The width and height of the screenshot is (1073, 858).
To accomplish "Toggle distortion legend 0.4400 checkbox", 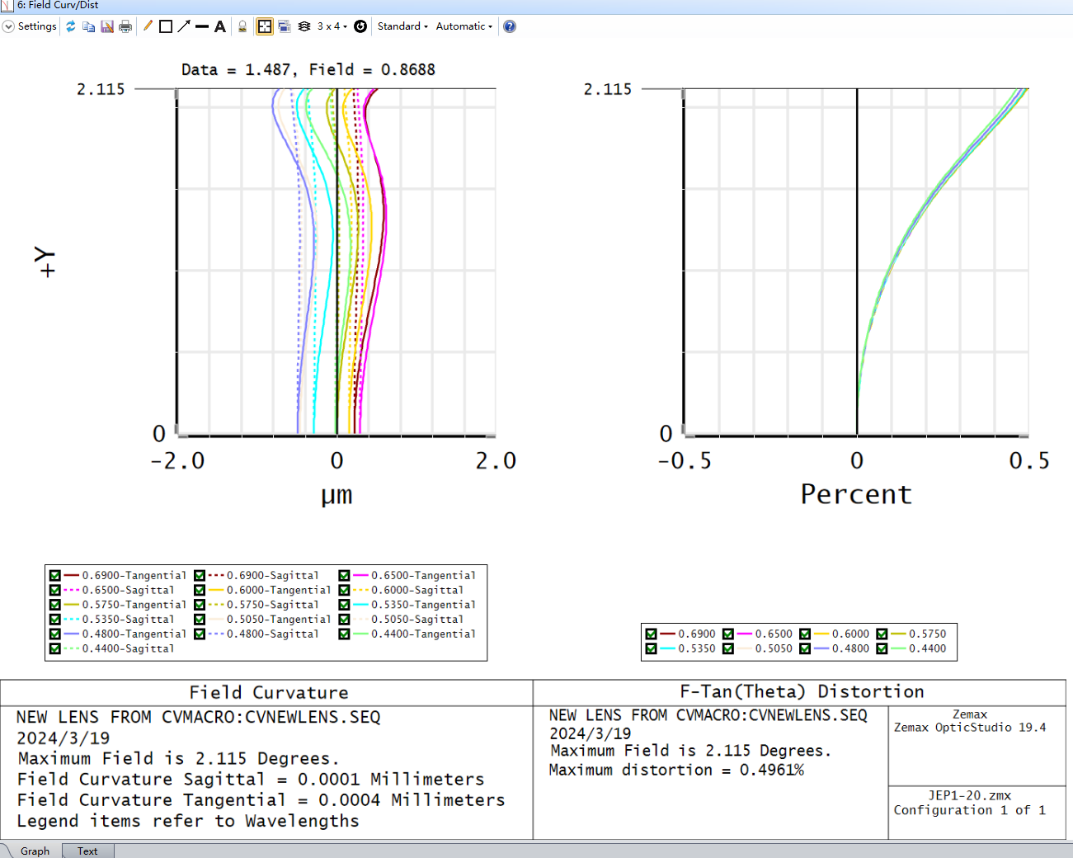I will [882, 649].
